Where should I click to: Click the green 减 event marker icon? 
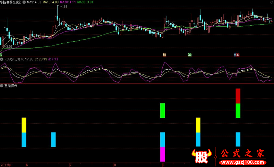(189, 55)
